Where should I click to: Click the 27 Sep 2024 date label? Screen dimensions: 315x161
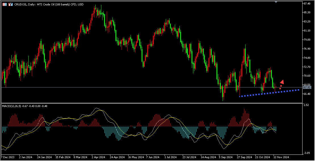(245, 157)
